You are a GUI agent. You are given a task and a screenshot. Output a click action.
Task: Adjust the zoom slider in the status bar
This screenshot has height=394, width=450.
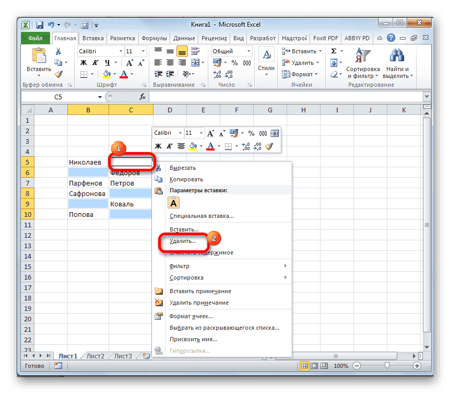[387, 366]
